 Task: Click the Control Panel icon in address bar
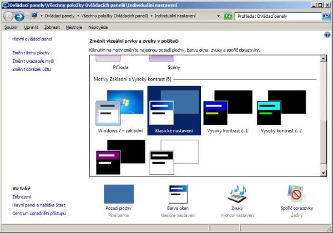(34, 16)
